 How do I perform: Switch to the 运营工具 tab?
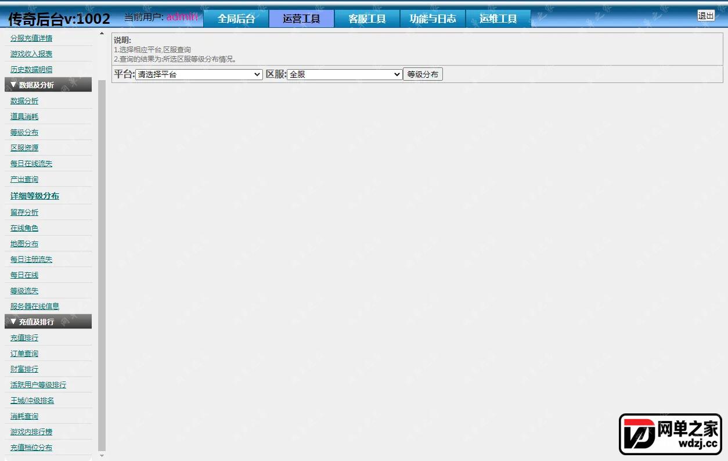[x=301, y=19]
